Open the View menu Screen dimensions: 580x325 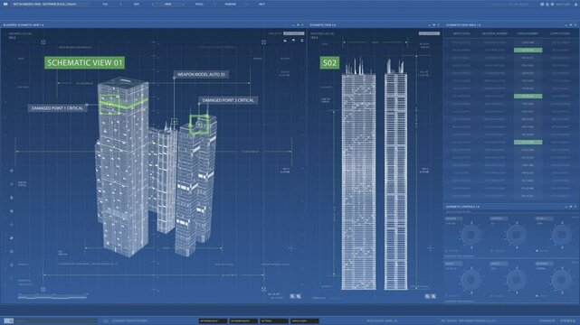pyautogui.click(x=168, y=4)
